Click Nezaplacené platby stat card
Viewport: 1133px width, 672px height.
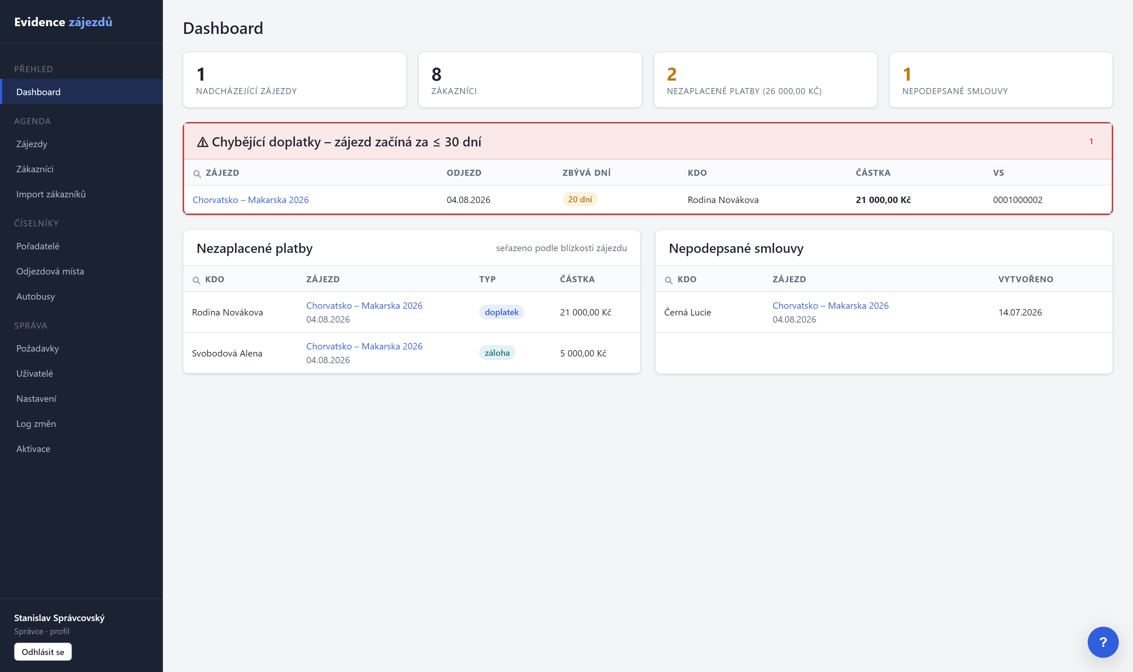coord(765,80)
